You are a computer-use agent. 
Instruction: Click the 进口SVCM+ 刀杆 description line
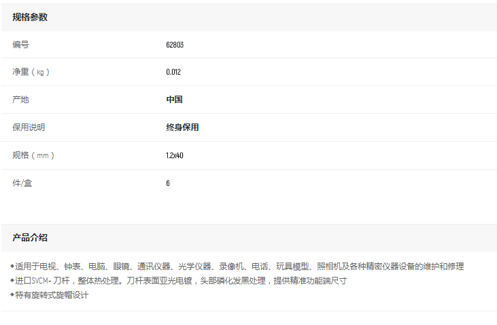point(181,281)
